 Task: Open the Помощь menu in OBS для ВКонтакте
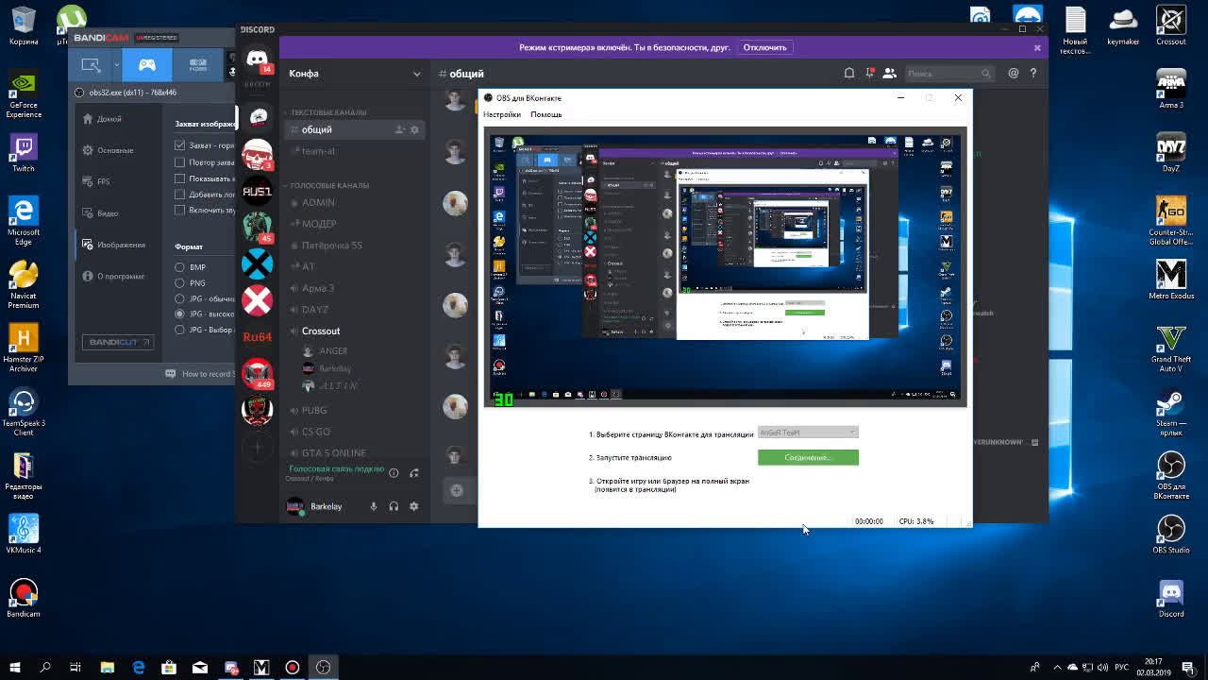(x=546, y=114)
